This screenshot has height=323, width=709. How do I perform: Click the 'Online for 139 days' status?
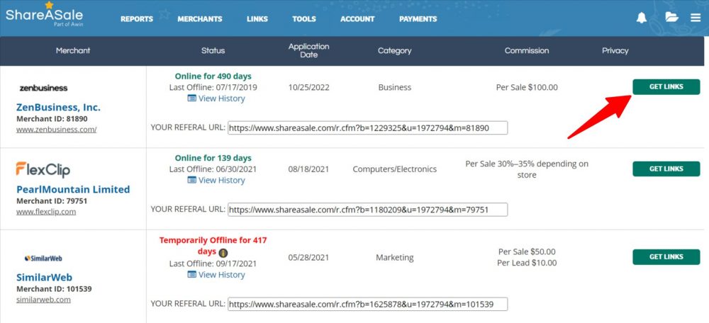coord(213,158)
